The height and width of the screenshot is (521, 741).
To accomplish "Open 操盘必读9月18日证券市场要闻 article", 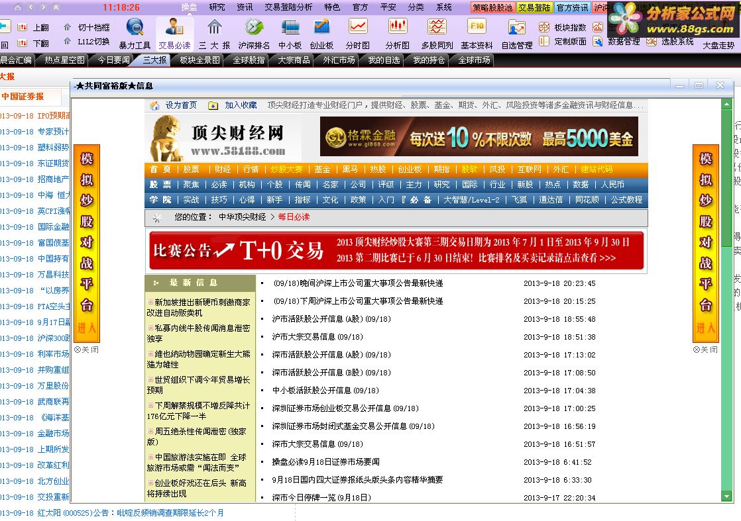I will pyautogui.click(x=325, y=462).
